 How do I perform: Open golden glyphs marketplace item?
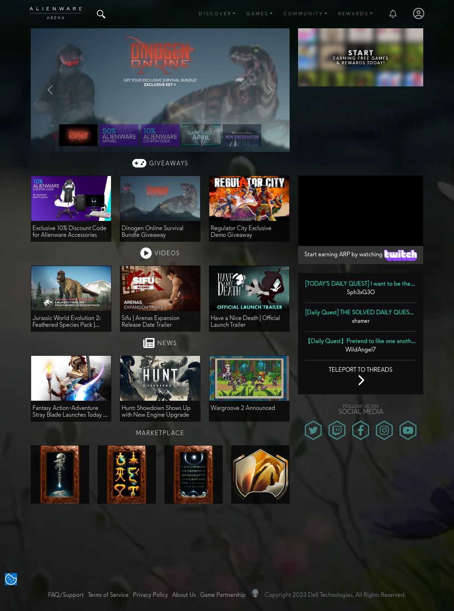[x=127, y=474]
